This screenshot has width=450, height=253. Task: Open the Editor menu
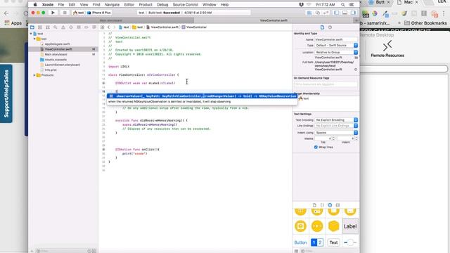pos(129,5)
